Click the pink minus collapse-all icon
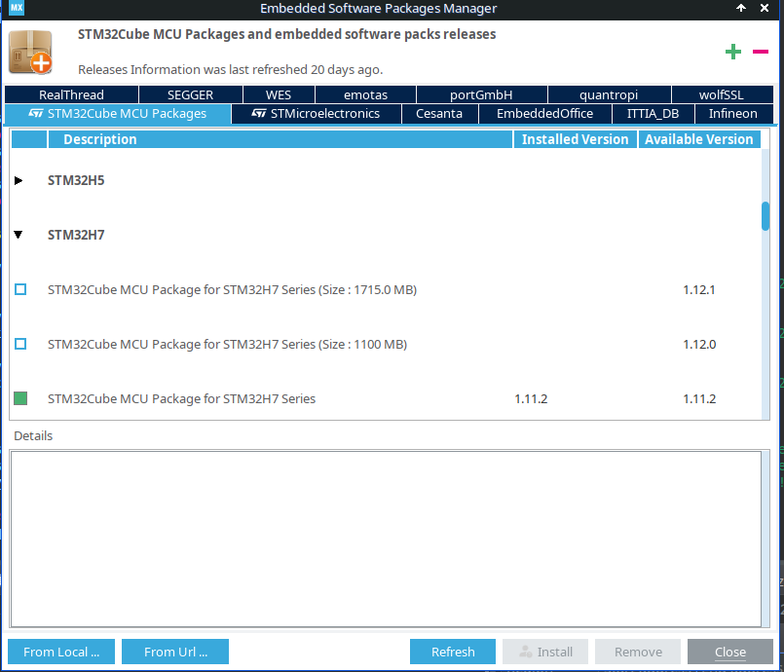The image size is (784, 672). (x=761, y=52)
